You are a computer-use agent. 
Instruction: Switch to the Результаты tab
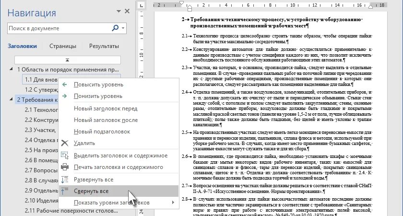[x=104, y=46]
